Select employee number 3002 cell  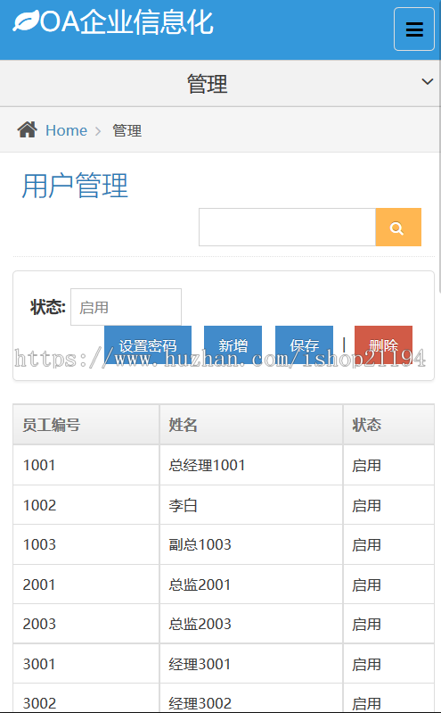pos(86,698)
